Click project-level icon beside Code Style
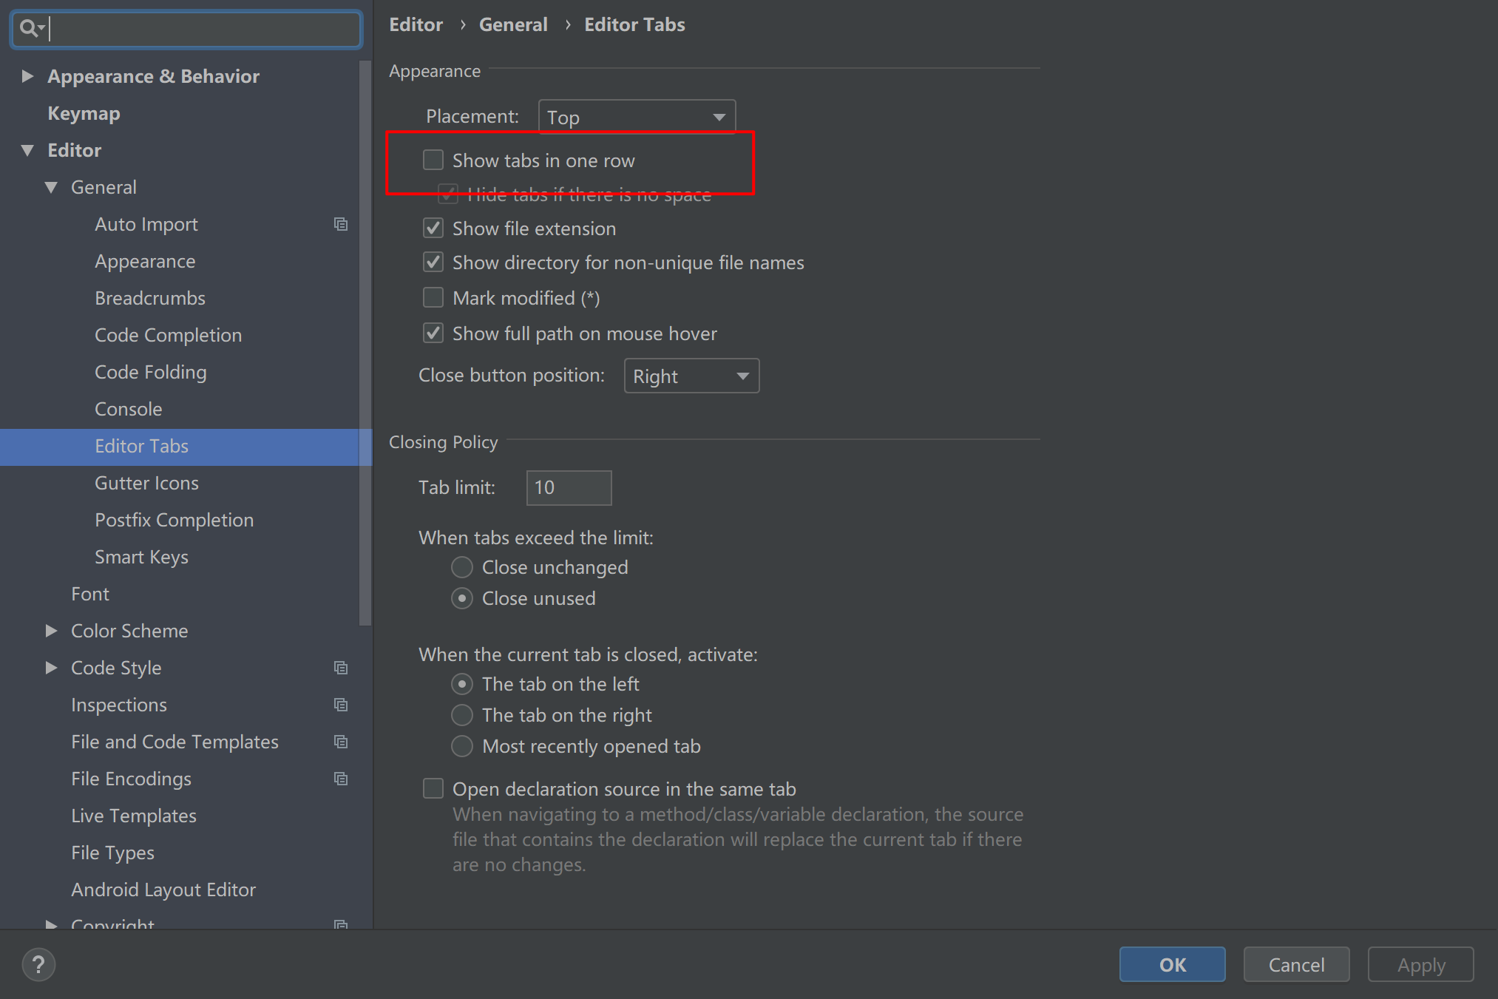 341,668
